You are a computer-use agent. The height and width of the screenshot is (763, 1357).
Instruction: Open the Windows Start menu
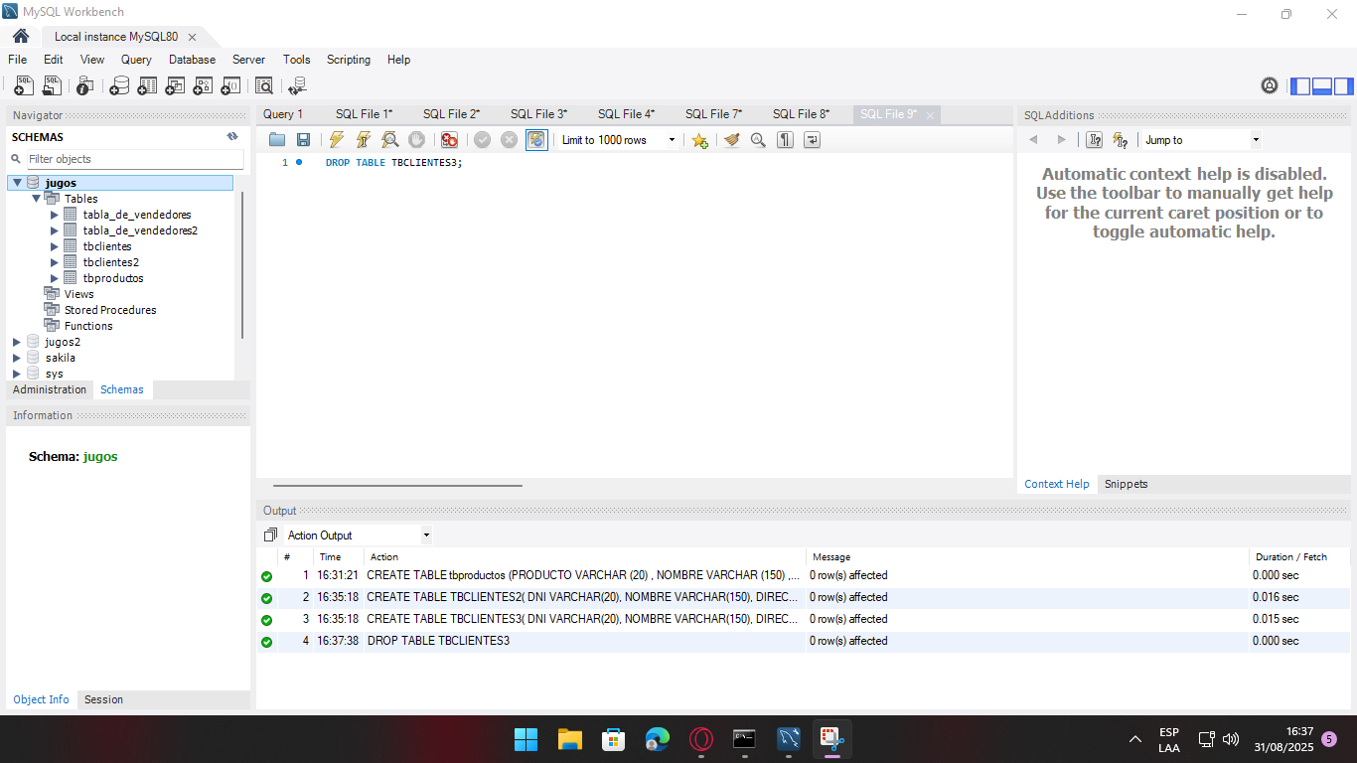tap(526, 739)
